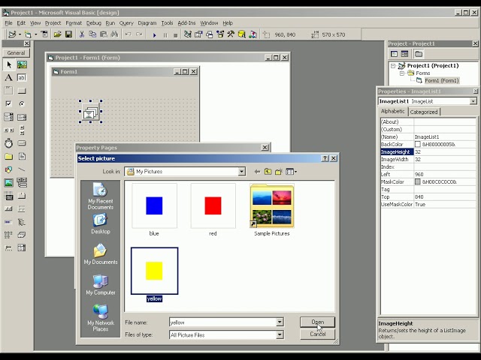The width and height of the screenshot is (481, 360).
Task: Click the Cancel button in Select picture
Action: pos(317,334)
